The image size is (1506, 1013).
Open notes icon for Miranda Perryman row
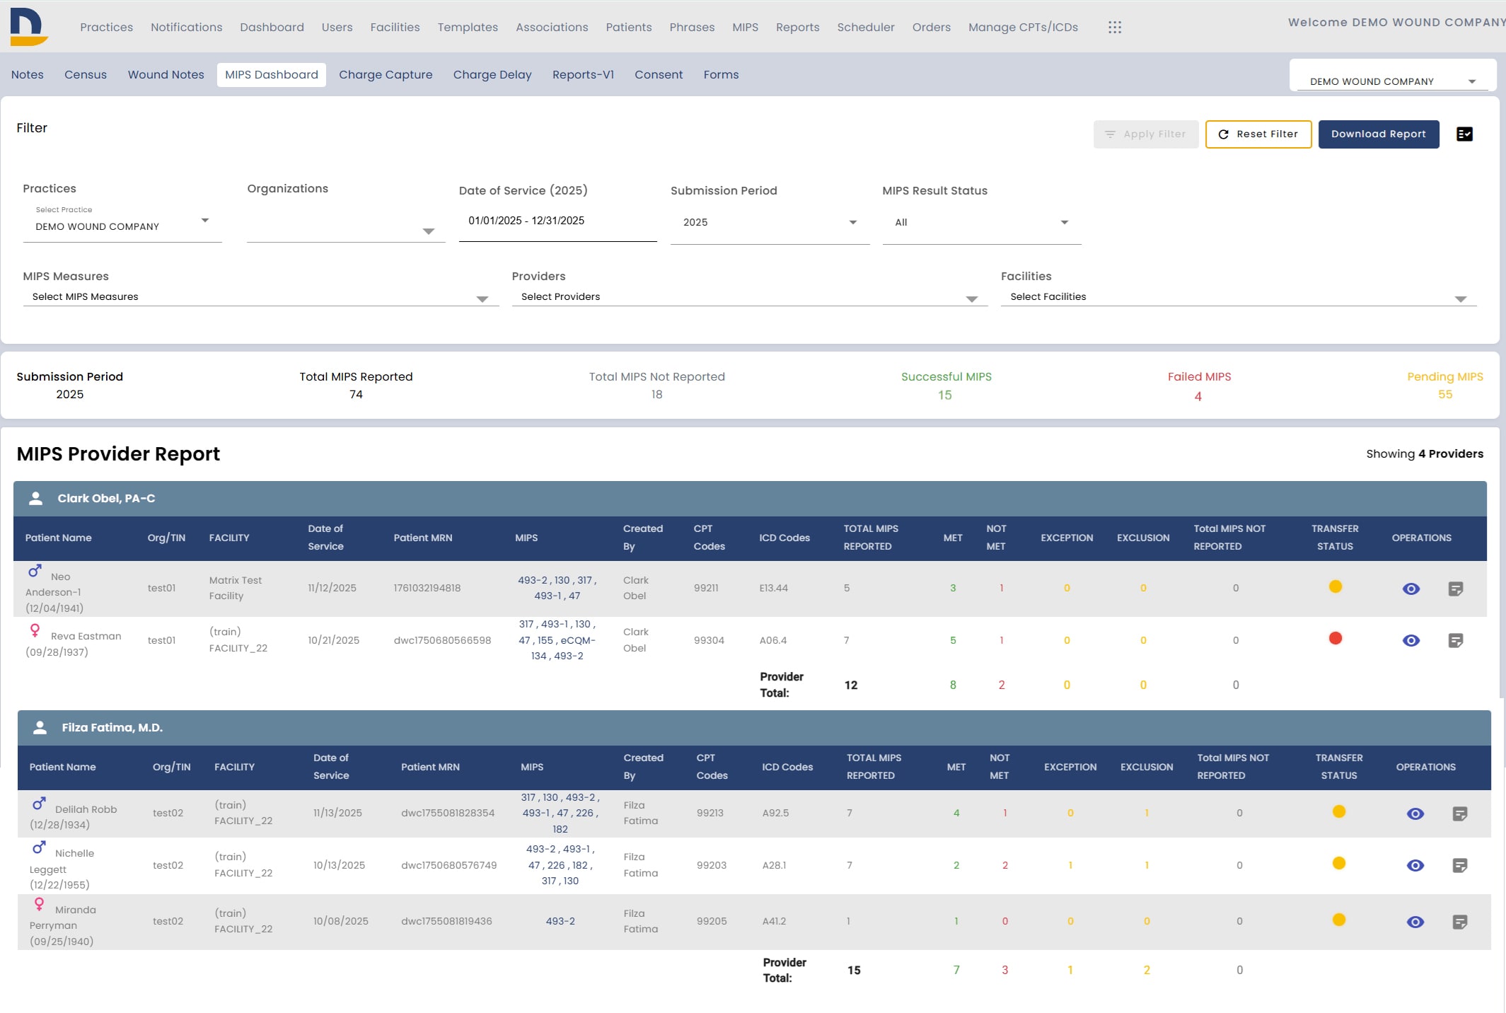point(1459,922)
